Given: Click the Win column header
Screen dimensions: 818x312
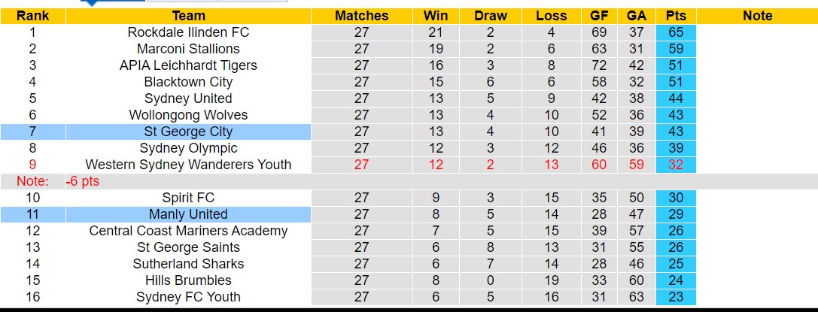Looking at the screenshot, I should click(x=436, y=16).
